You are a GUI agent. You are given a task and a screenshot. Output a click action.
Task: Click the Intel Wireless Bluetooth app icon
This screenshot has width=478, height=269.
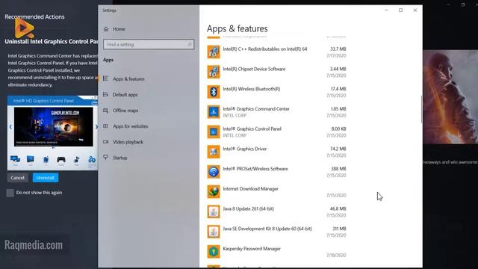(214, 92)
